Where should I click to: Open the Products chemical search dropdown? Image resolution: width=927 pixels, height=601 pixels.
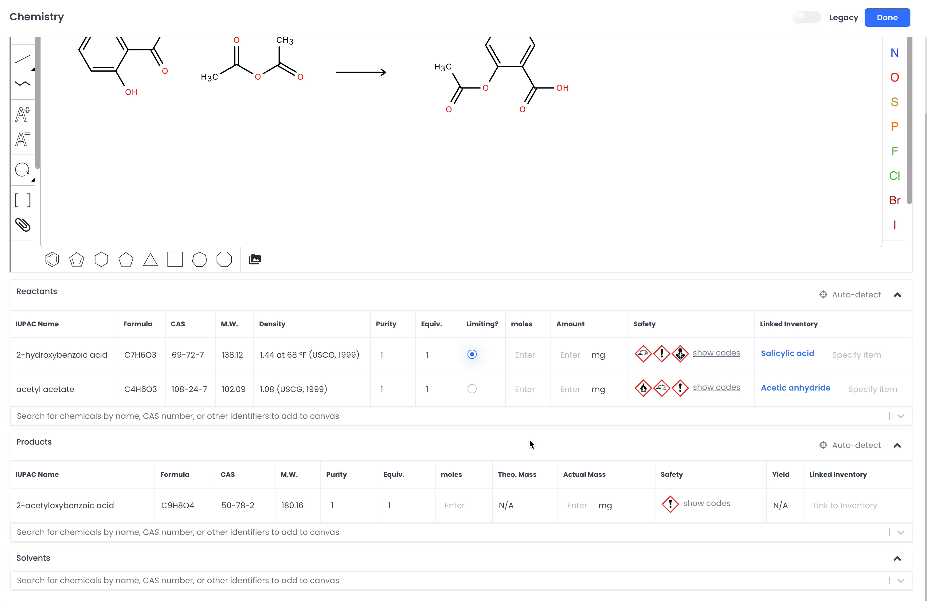pyautogui.click(x=901, y=532)
